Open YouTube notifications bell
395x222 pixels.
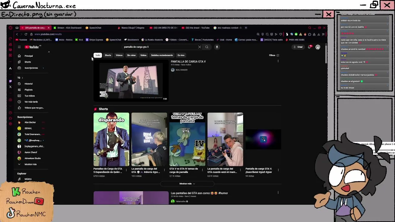pyautogui.click(x=310, y=47)
